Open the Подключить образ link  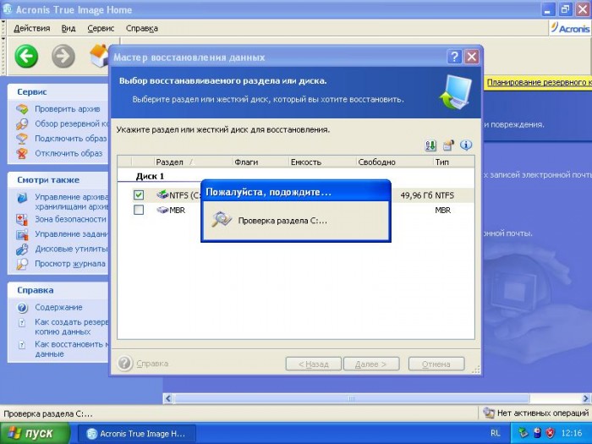(70, 139)
